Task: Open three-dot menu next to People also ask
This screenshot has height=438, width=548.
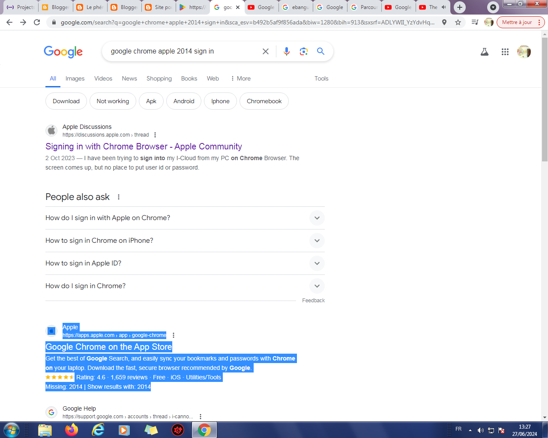Action: (119, 197)
